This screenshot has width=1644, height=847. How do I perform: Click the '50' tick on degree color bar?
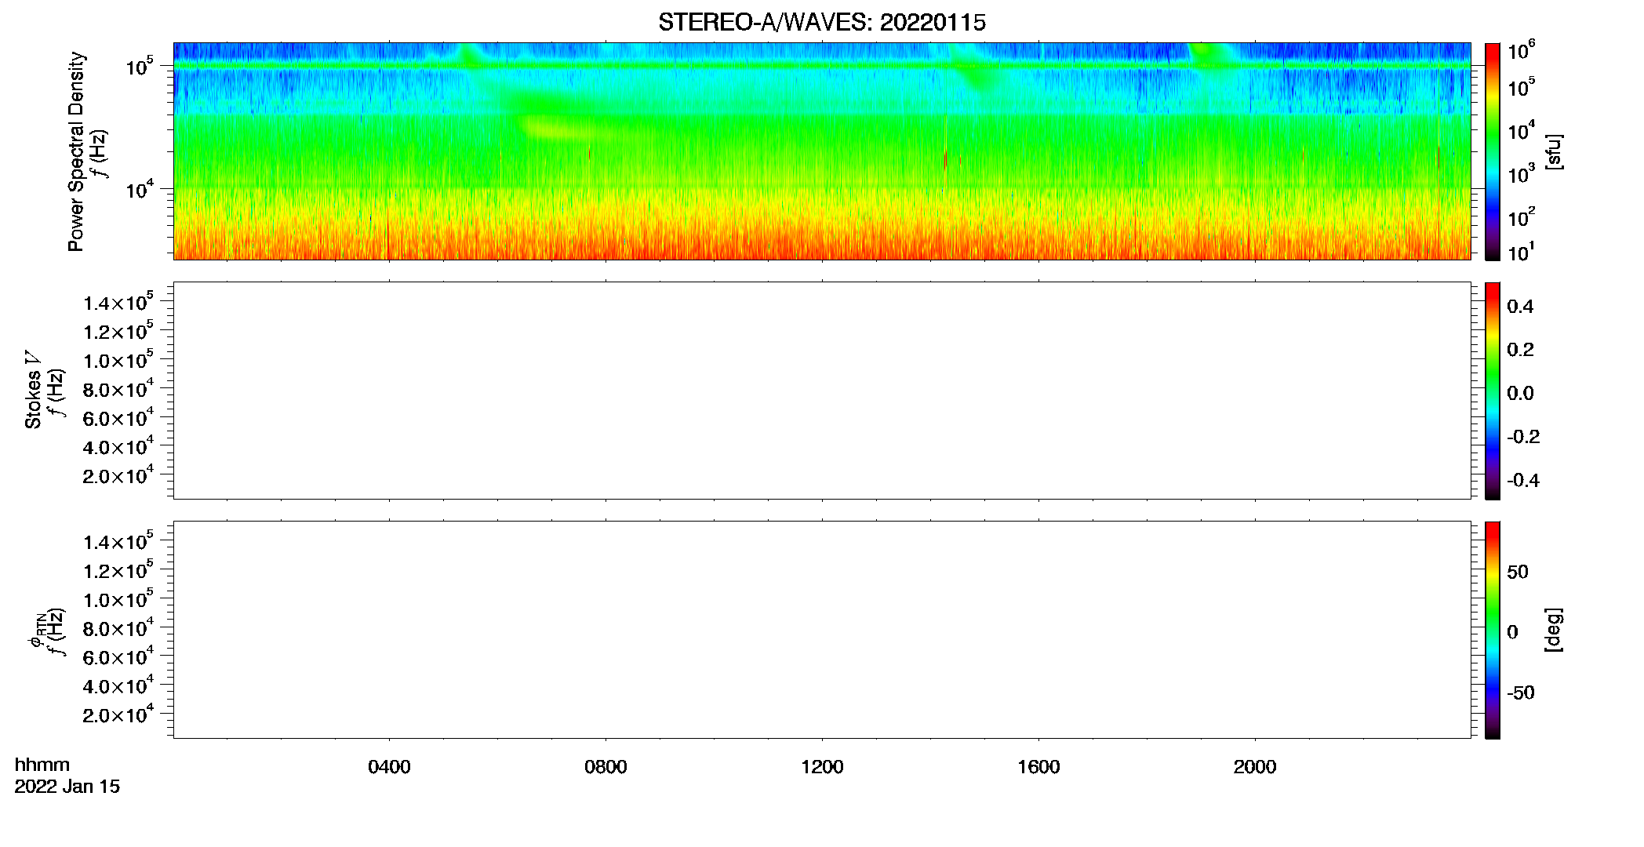(1518, 572)
